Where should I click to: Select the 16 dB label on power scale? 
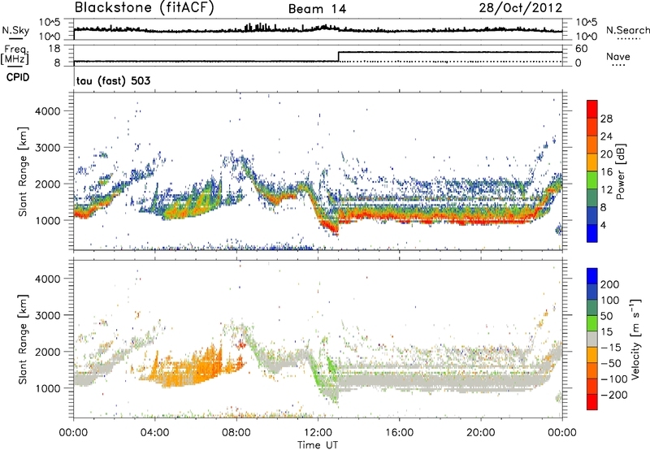(x=606, y=172)
